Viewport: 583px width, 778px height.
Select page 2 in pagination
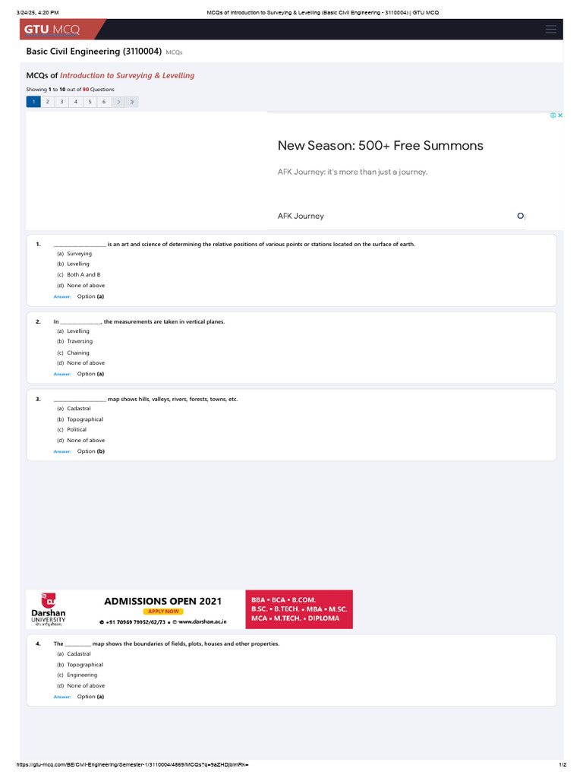click(x=48, y=102)
